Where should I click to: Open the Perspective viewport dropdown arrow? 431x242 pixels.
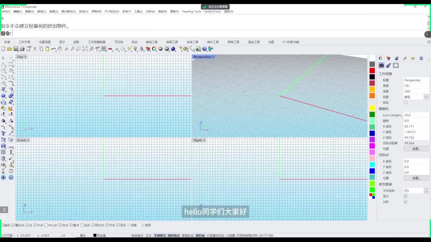(x=213, y=57)
